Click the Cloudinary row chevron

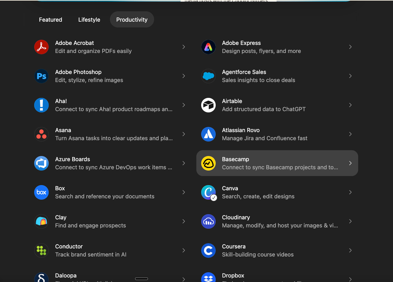tap(350, 221)
